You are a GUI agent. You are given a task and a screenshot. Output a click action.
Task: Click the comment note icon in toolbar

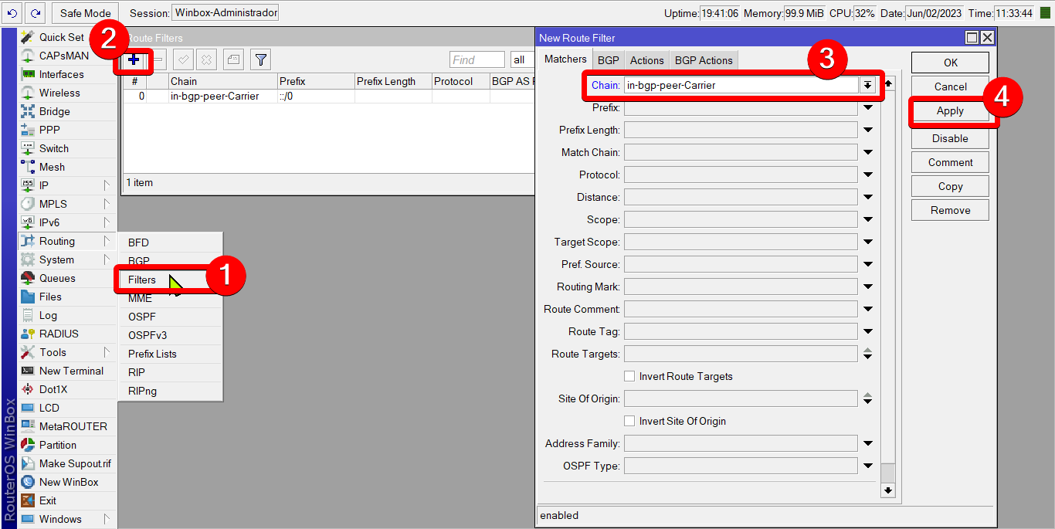click(234, 59)
